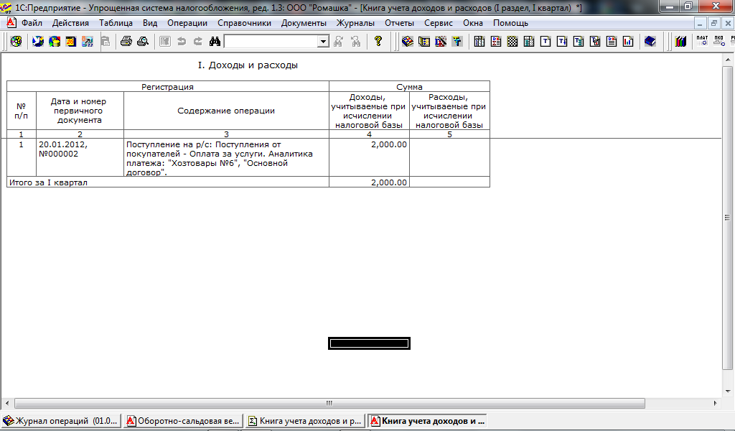
Task: Click the horizontal scrollbar thumb
Action: click(x=329, y=403)
